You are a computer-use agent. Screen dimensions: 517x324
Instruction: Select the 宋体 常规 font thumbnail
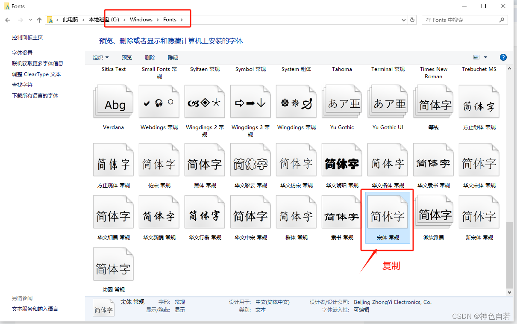(x=387, y=212)
